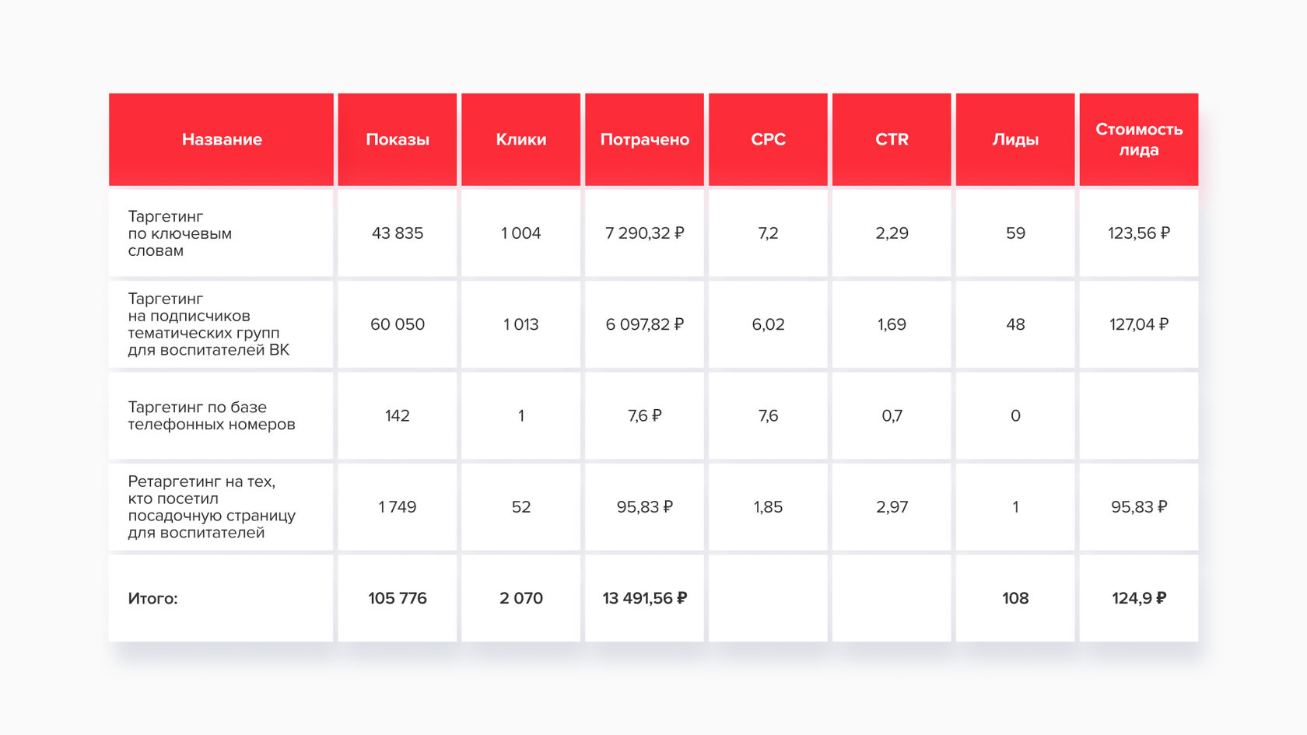Select the CPC value 6,02
Screen dimensions: 1307x735
[768, 324]
